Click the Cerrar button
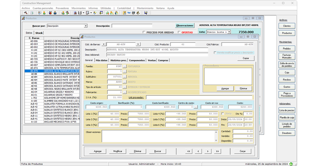Image resolution: width=317 pixels, height=166 pixels. coord(242,151)
